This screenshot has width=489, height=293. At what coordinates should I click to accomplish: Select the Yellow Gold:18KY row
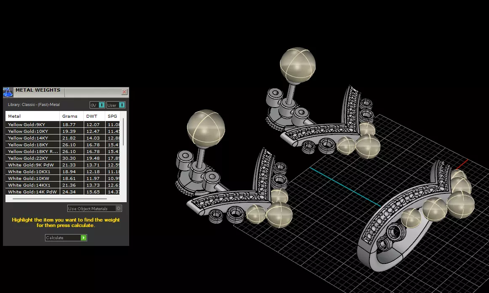(62, 145)
